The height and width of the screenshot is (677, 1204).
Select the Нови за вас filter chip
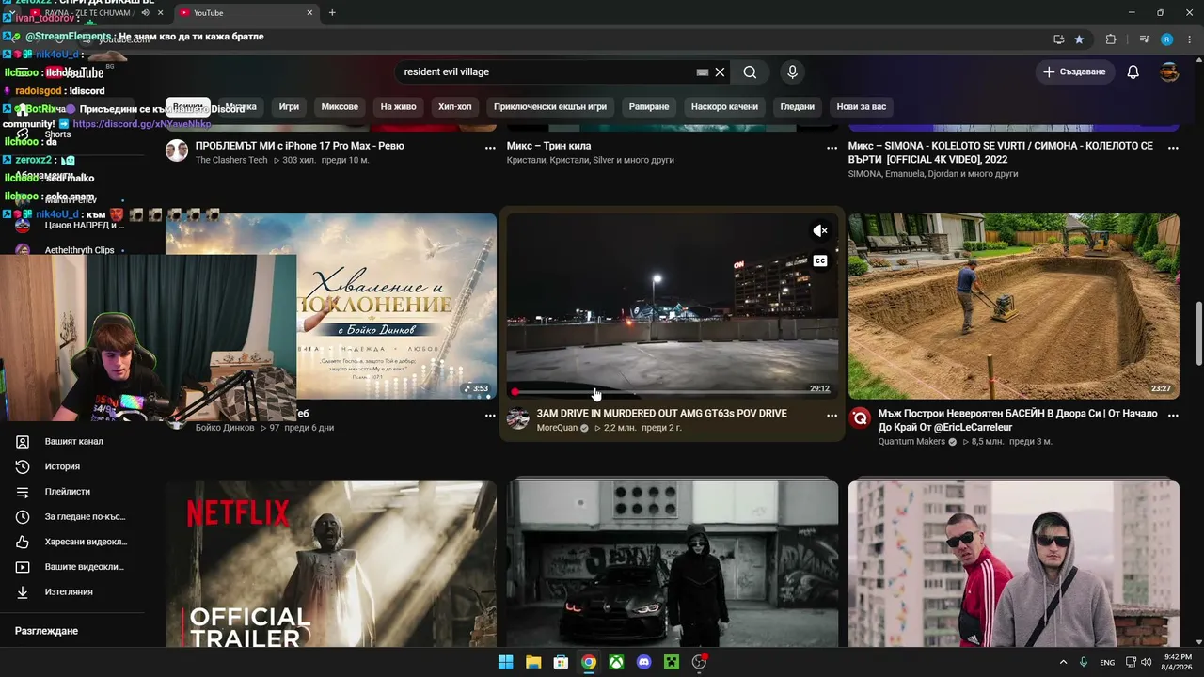pyautogui.click(x=862, y=106)
